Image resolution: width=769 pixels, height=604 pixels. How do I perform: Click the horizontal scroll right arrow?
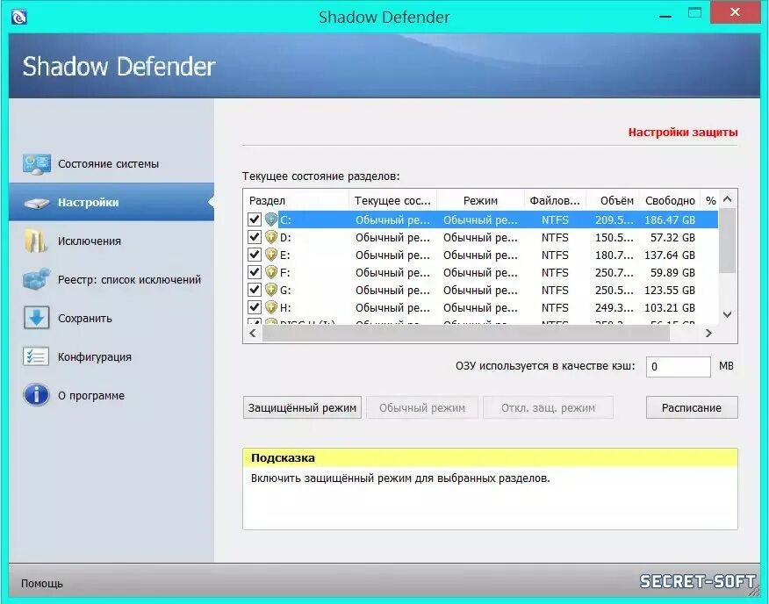(x=708, y=333)
